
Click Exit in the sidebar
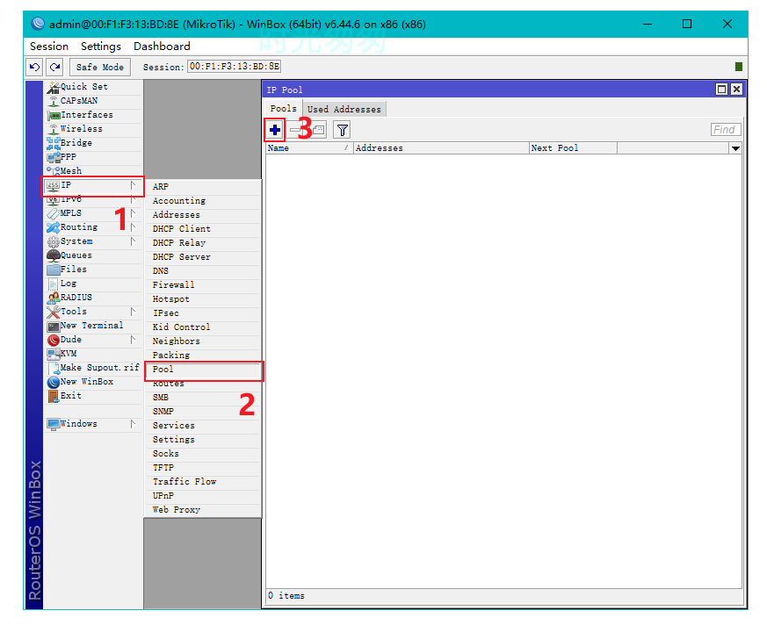(93, 396)
